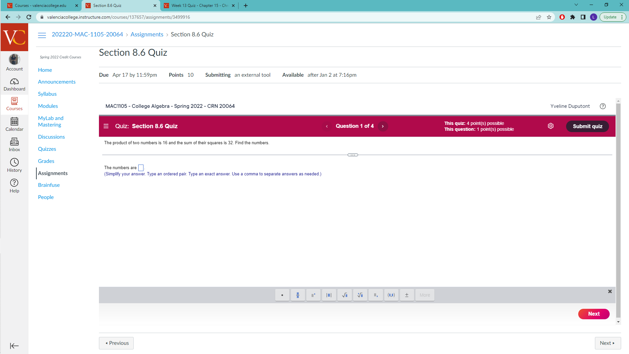The height and width of the screenshot is (354, 629).
Task: Toggle the course navigation menu
Action: 42,35
